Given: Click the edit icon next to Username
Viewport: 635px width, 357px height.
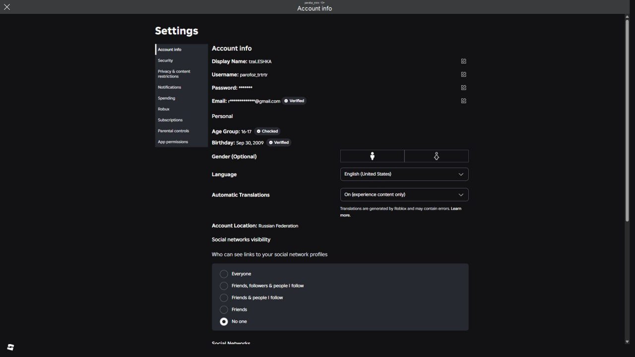Looking at the screenshot, I should click(x=463, y=74).
